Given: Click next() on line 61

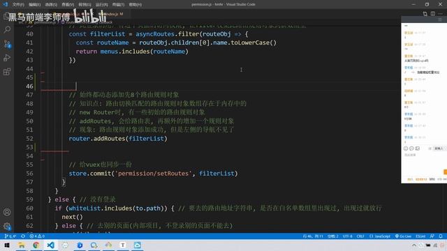Looking at the screenshot, I should coord(73,217).
